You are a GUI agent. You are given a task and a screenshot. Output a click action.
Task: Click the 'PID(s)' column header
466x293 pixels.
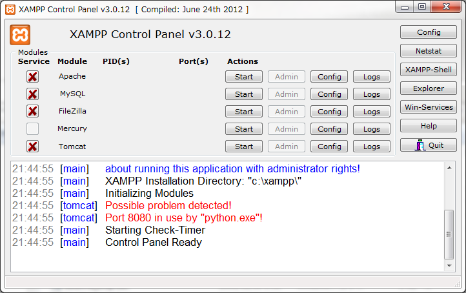click(116, 61)
